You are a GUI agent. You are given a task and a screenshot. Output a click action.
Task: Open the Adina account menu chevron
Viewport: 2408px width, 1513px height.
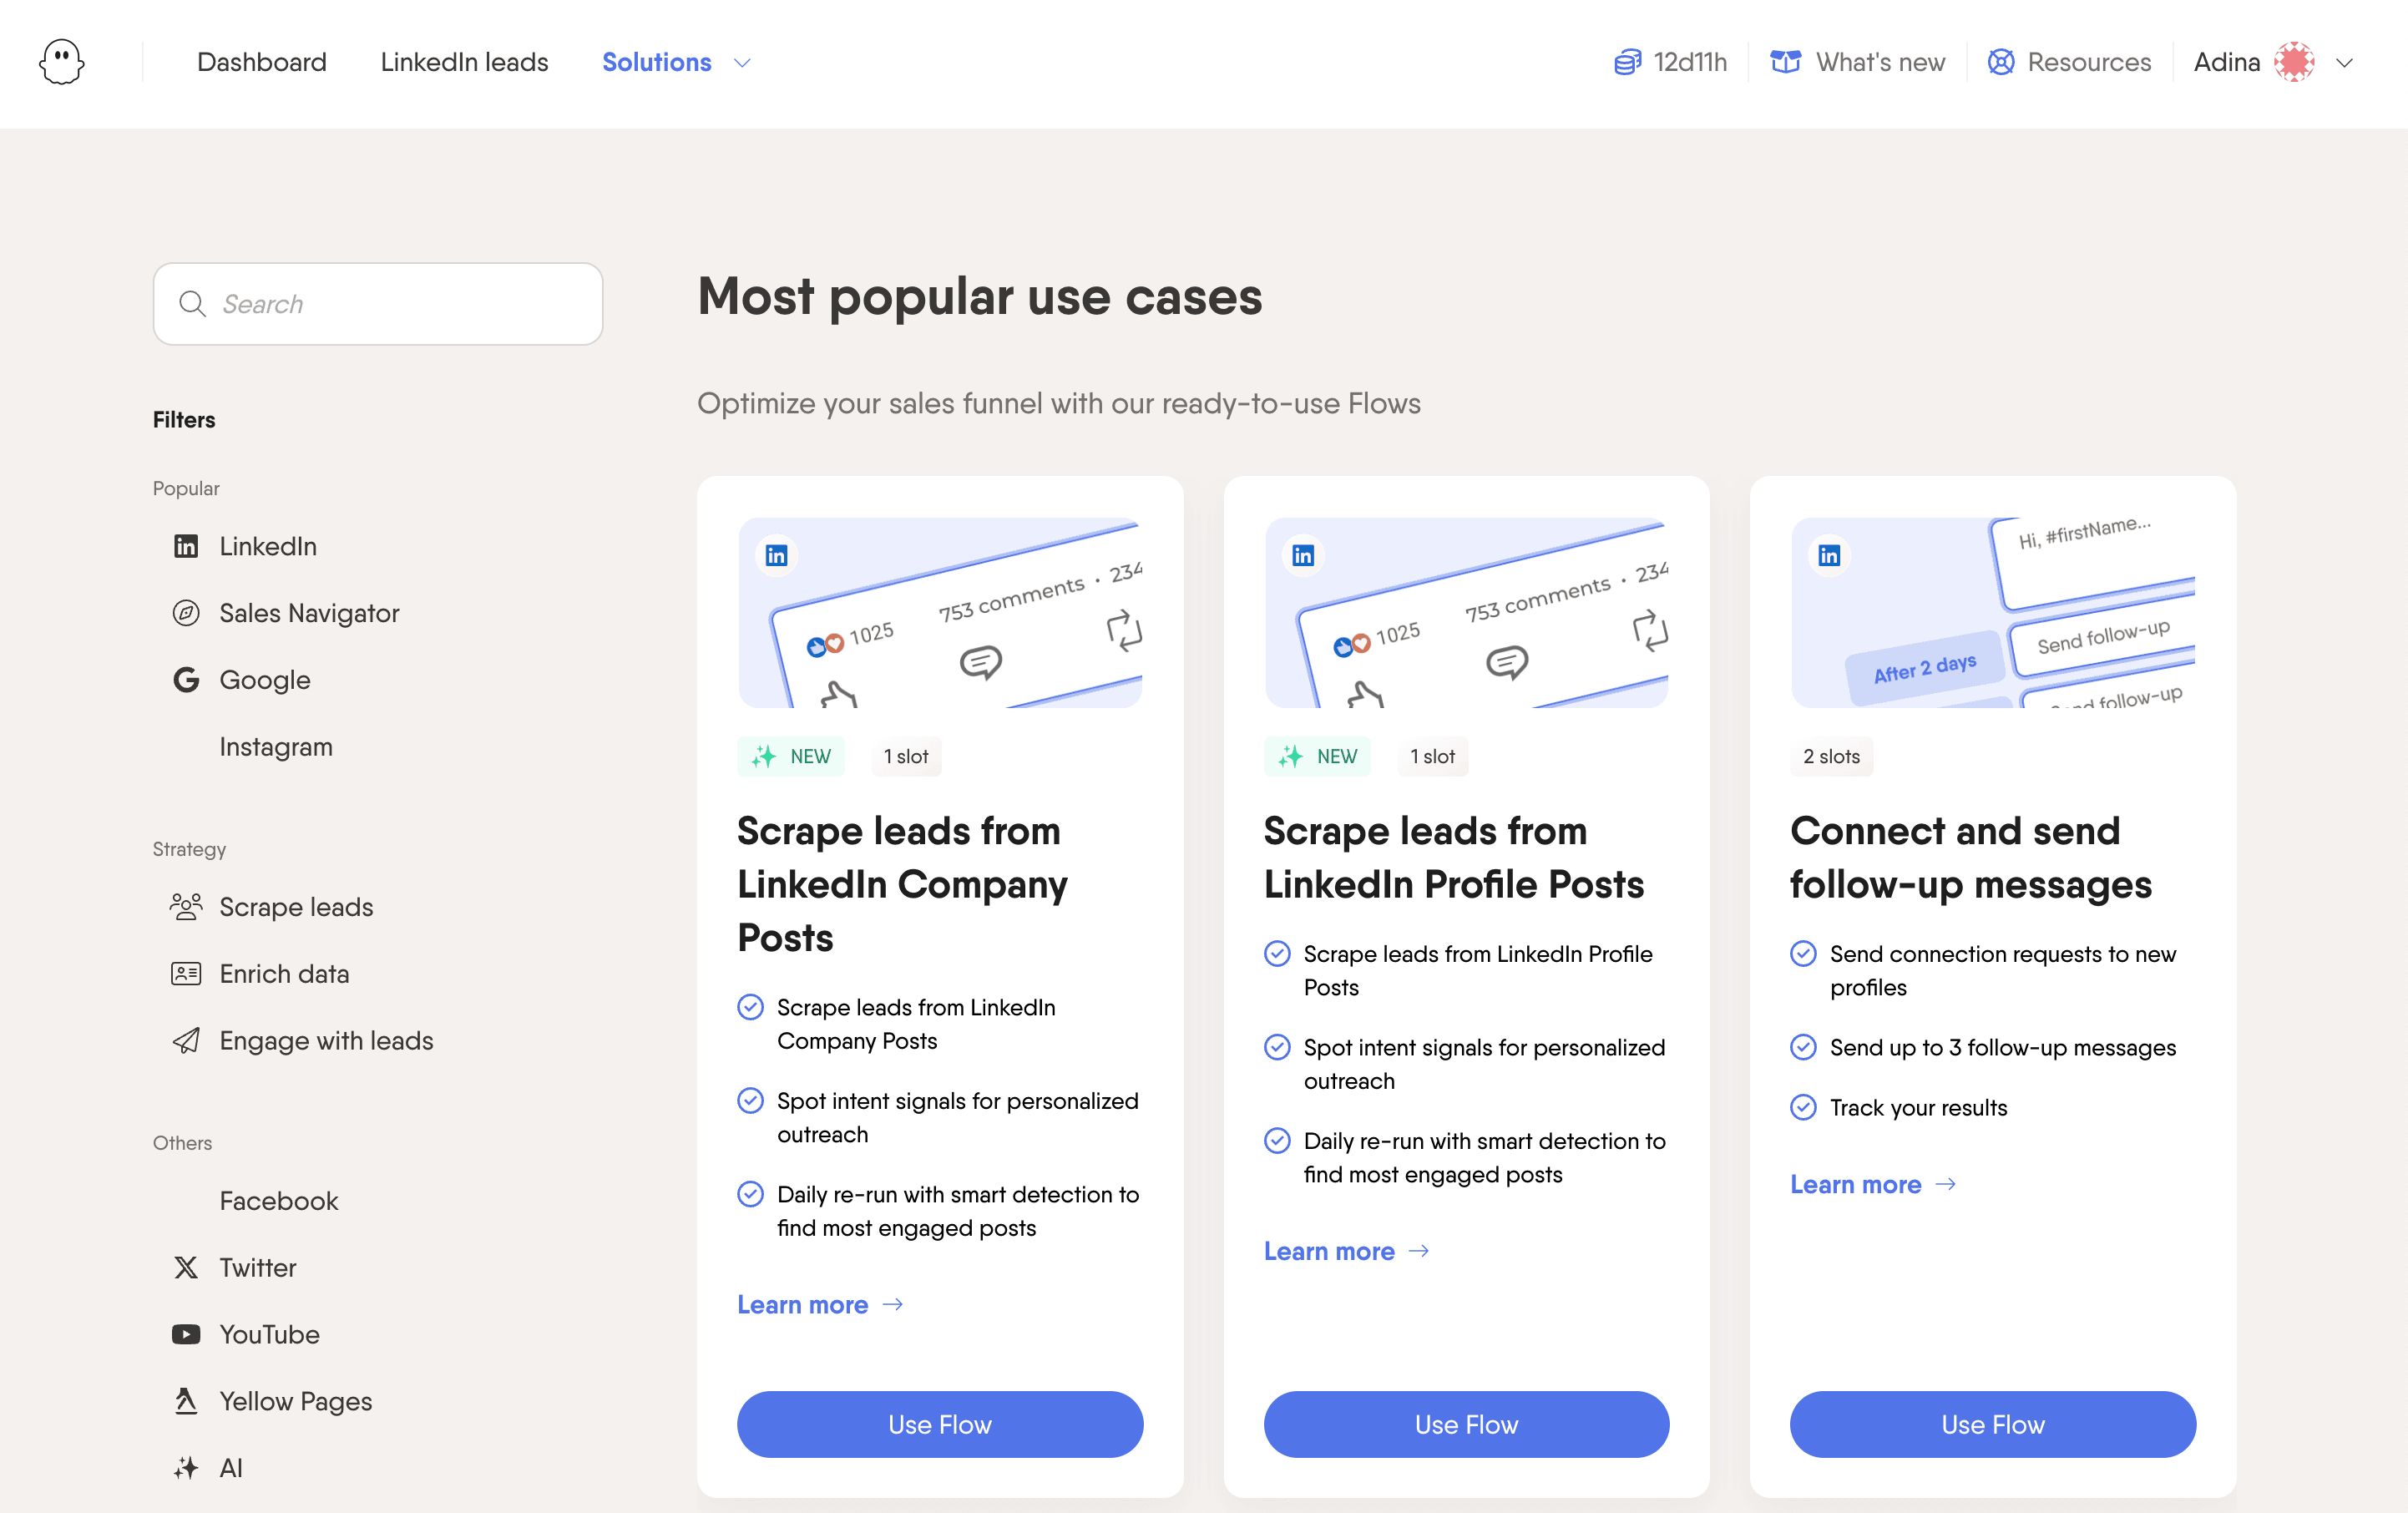click(x=2344, y=63)
